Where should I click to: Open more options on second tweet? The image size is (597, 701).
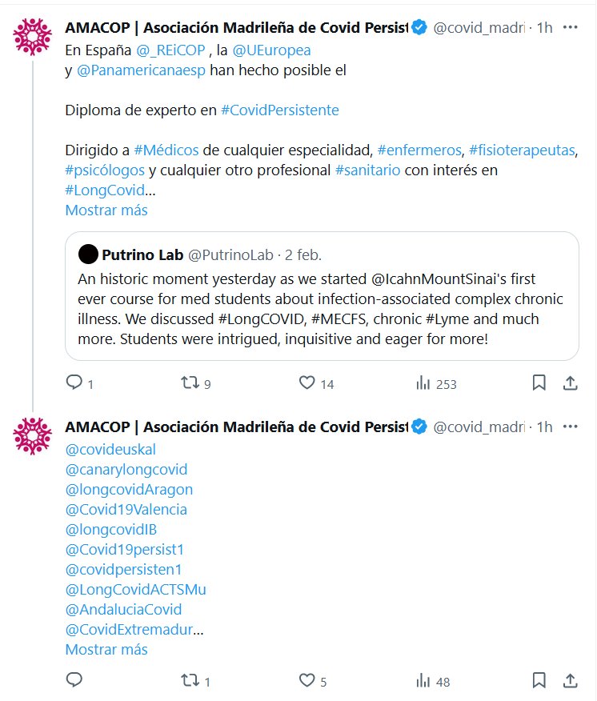click(x=571, y=427)
